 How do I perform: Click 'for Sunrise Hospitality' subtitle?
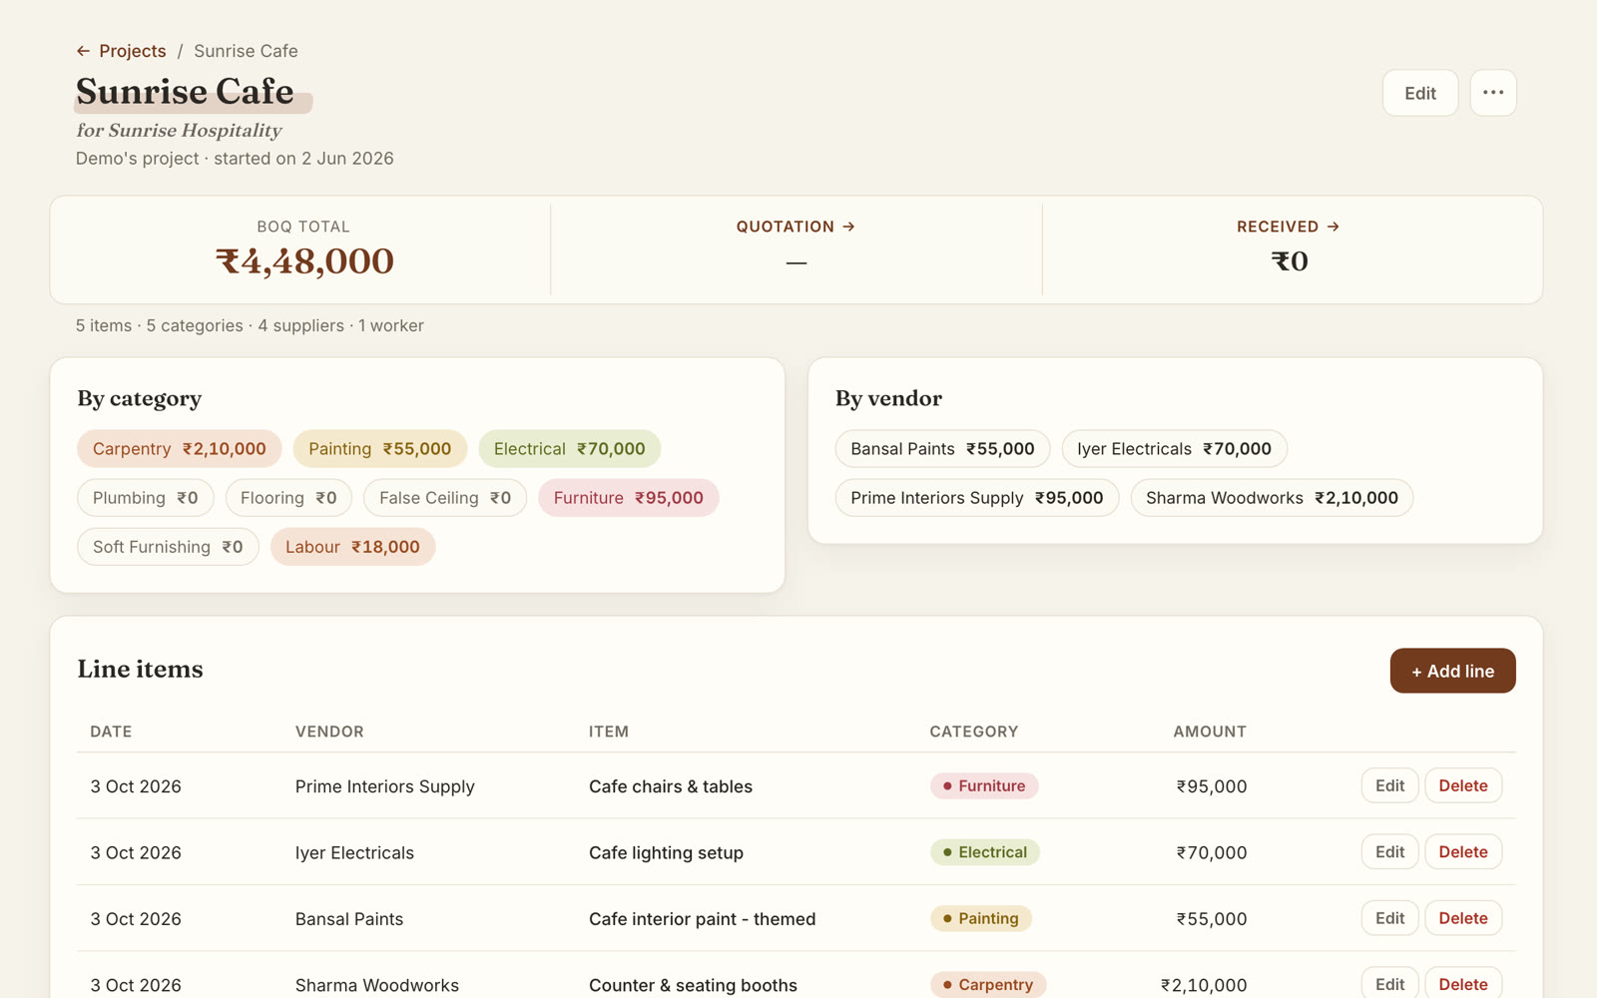point(180,130)
